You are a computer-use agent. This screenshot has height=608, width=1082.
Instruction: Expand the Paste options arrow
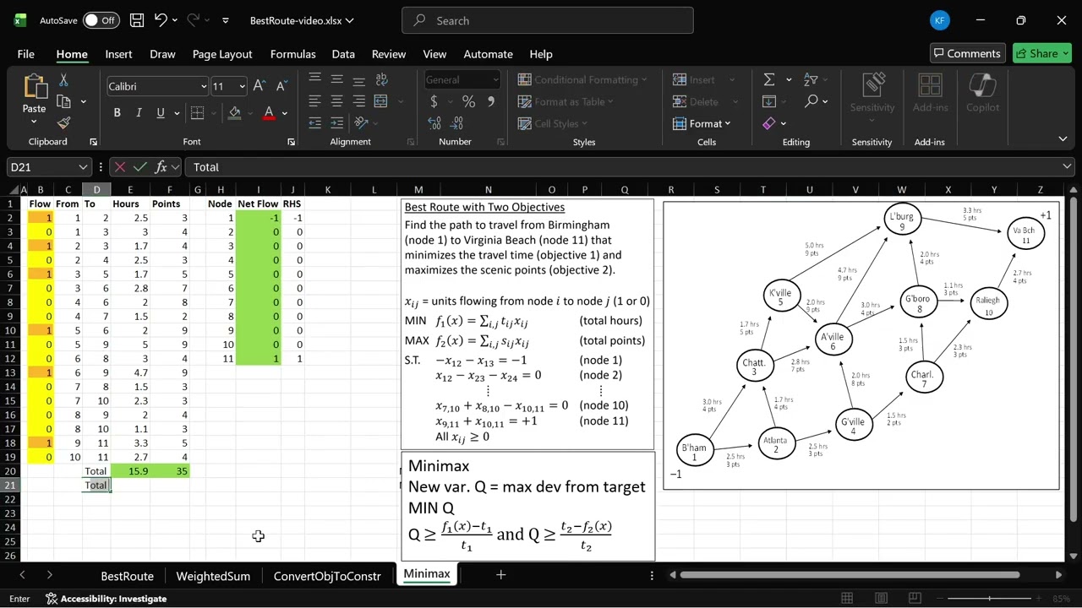click(34, 122)
